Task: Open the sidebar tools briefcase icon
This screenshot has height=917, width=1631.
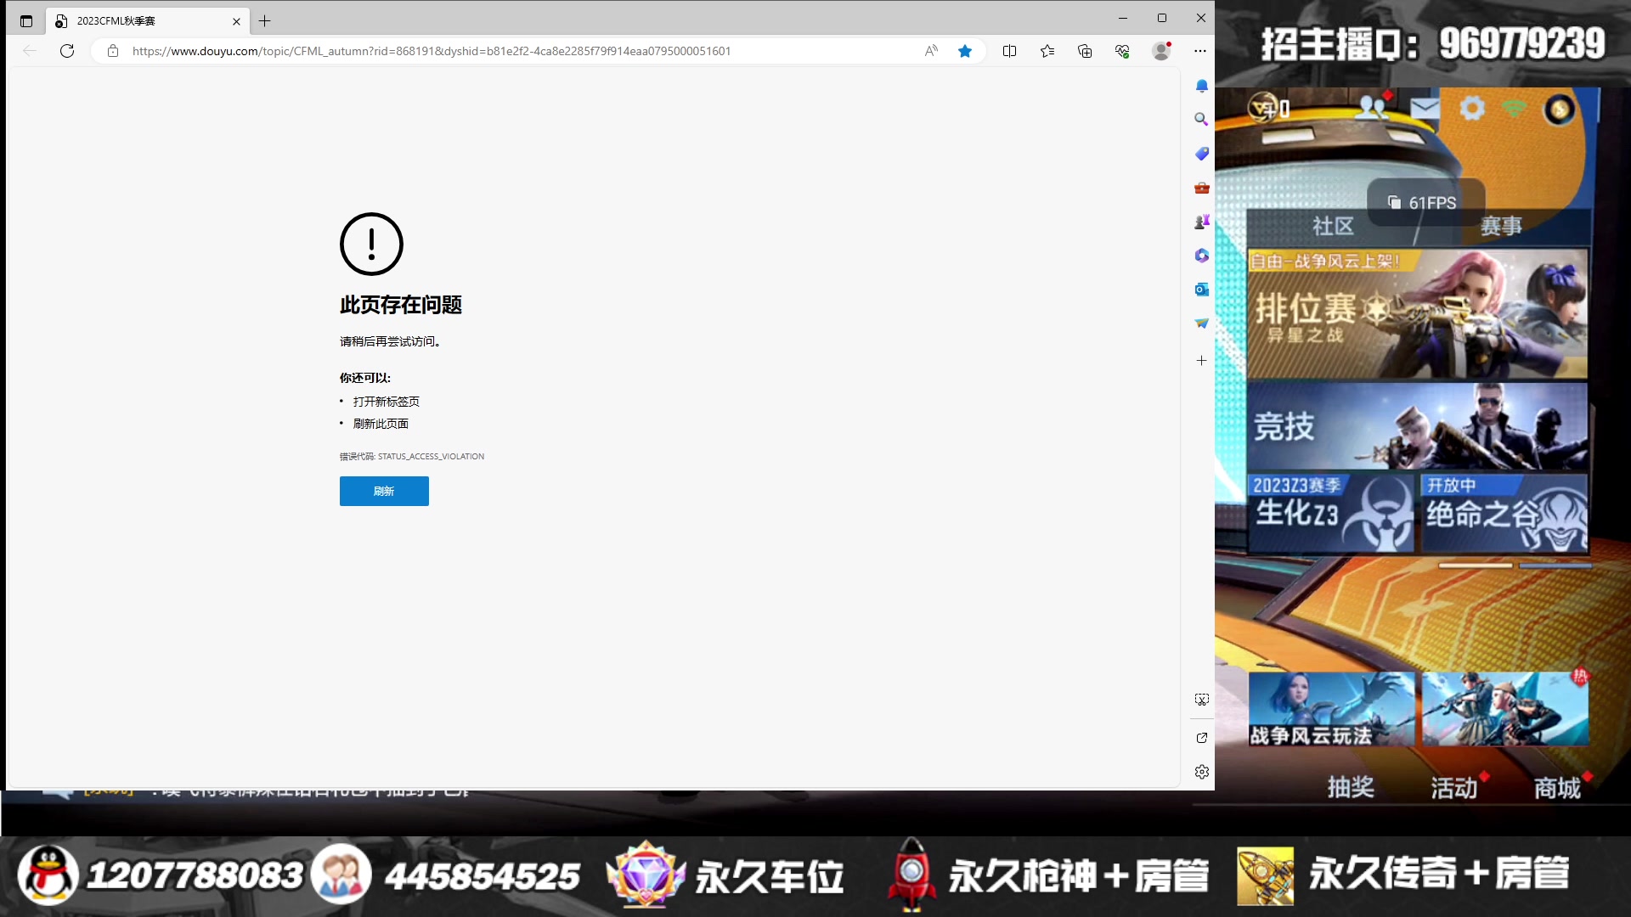Action: pyautogui.click(x=1201, y=188)
